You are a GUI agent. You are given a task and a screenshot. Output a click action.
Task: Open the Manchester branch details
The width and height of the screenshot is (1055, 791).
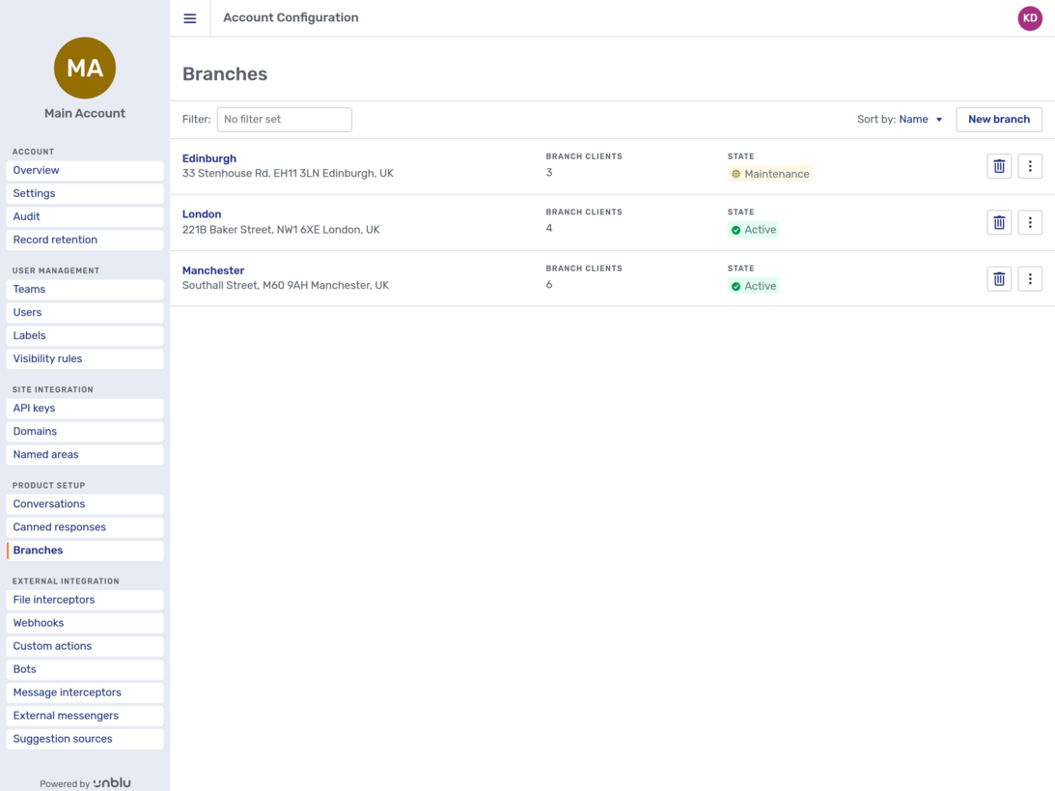[213, 270]
